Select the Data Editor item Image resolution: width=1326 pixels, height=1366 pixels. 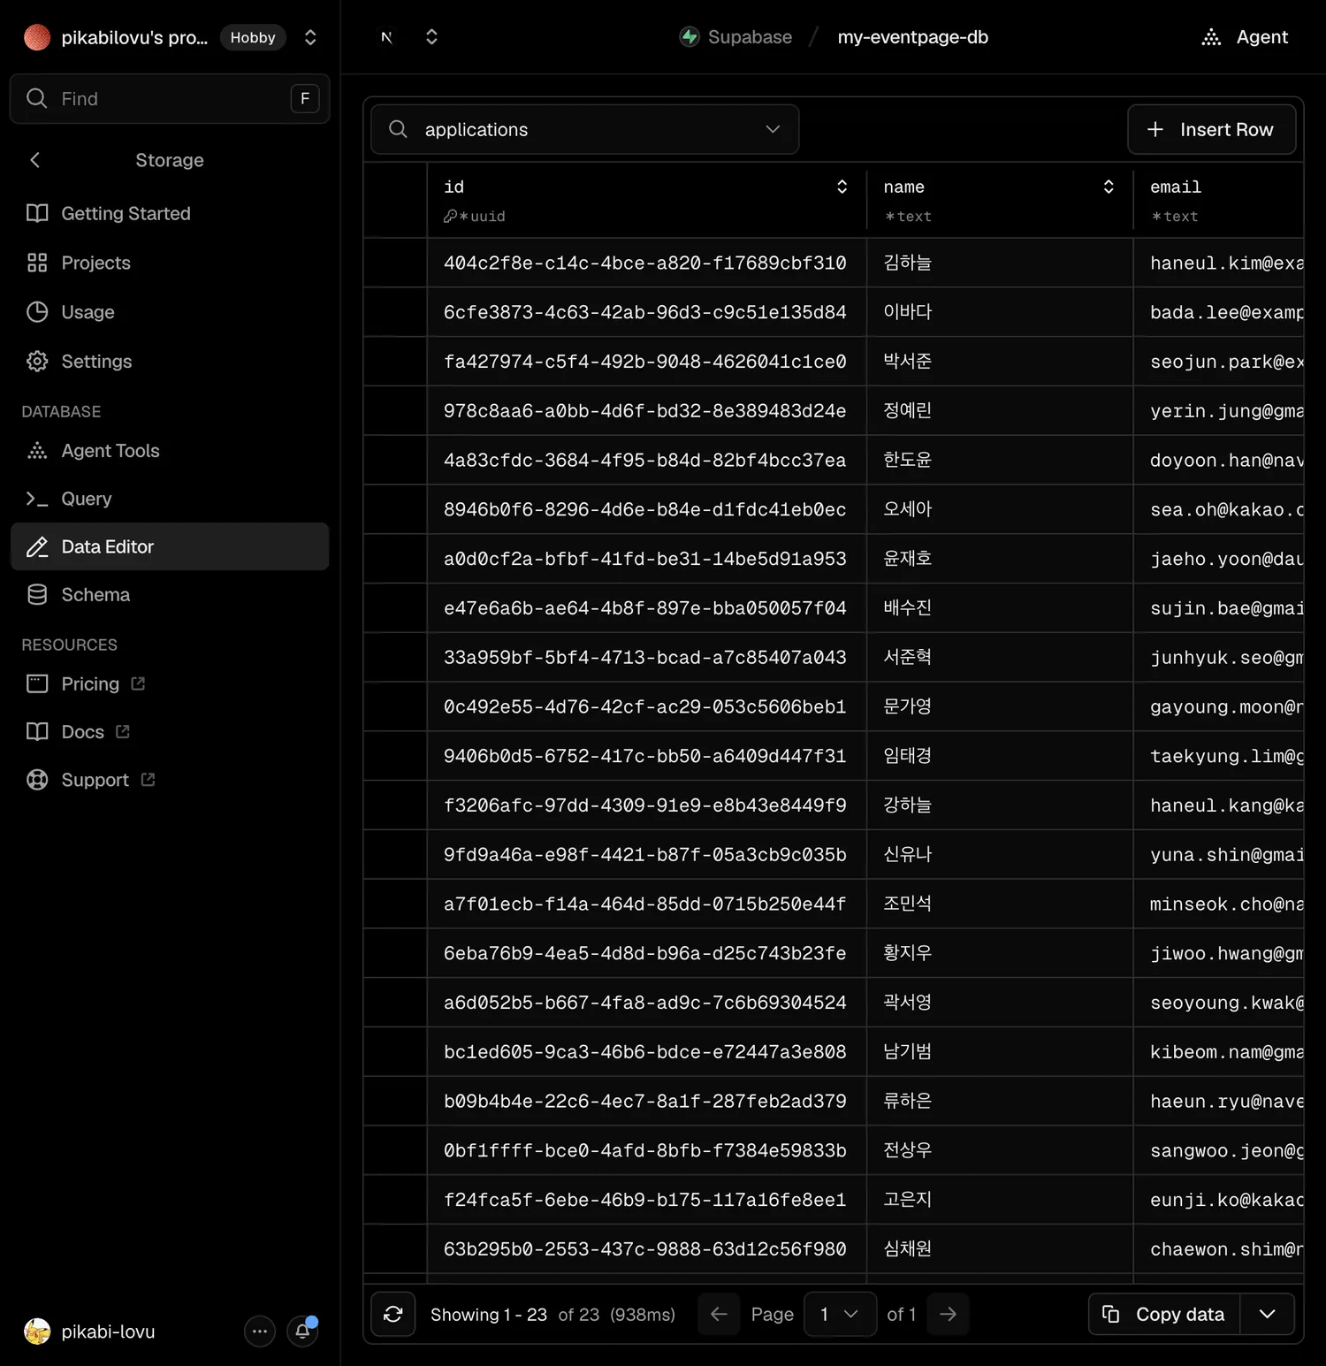170,546
